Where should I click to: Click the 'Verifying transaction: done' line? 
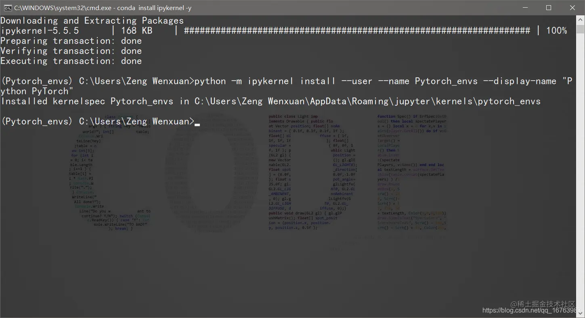(x=71, y=51)
